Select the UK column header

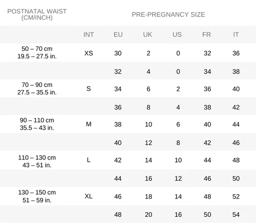click(x=148, y=35)
